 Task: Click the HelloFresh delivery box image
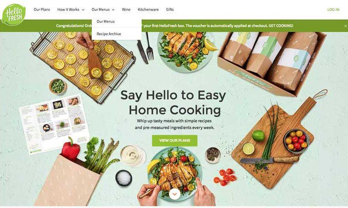[x=272, y=63]
